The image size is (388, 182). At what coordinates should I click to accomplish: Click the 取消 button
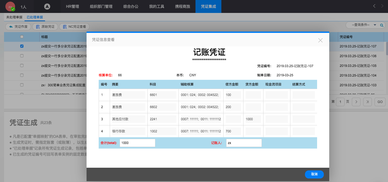click(314, 174)
